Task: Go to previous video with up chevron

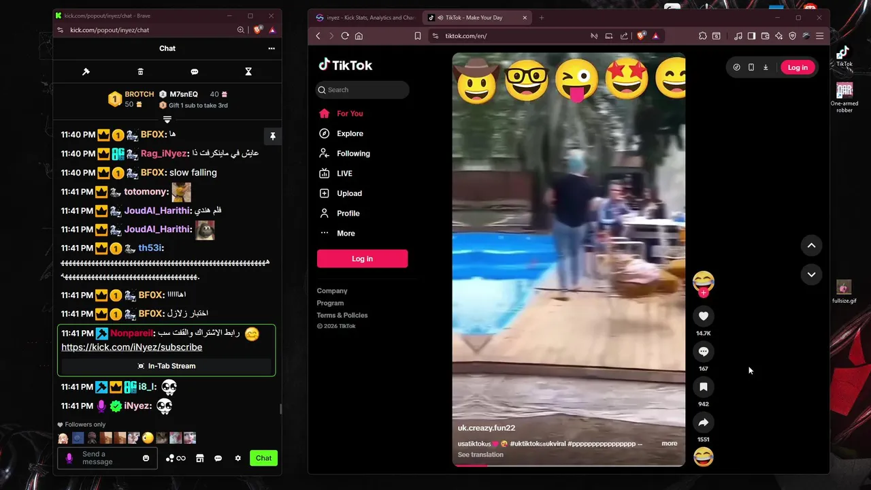Action: point(811,245)
